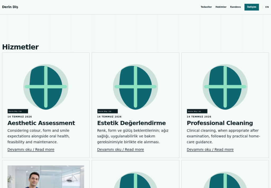Viewport: 271px width, 188px height.
Task: Go to Hekimler in navigation
Action: tap(221, 7)
